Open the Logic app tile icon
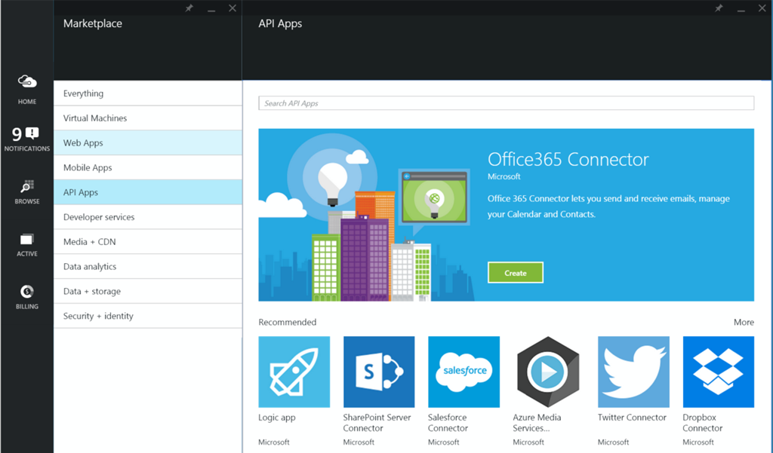The image size is (773, 453). tap(294, 372)
